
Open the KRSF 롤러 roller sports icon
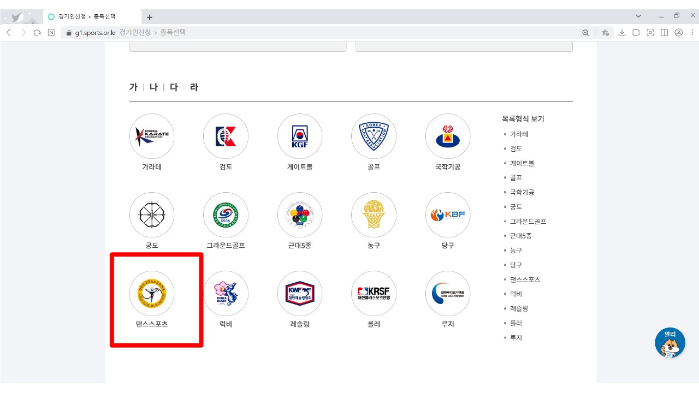(x=374, y=294)
